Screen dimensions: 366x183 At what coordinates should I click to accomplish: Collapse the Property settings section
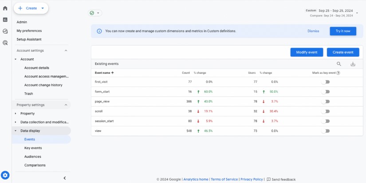tap(66, 105)
